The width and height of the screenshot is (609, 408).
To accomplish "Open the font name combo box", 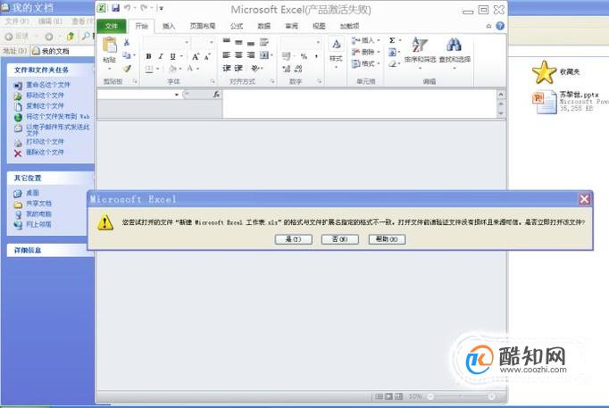I will tap(167, 42).
